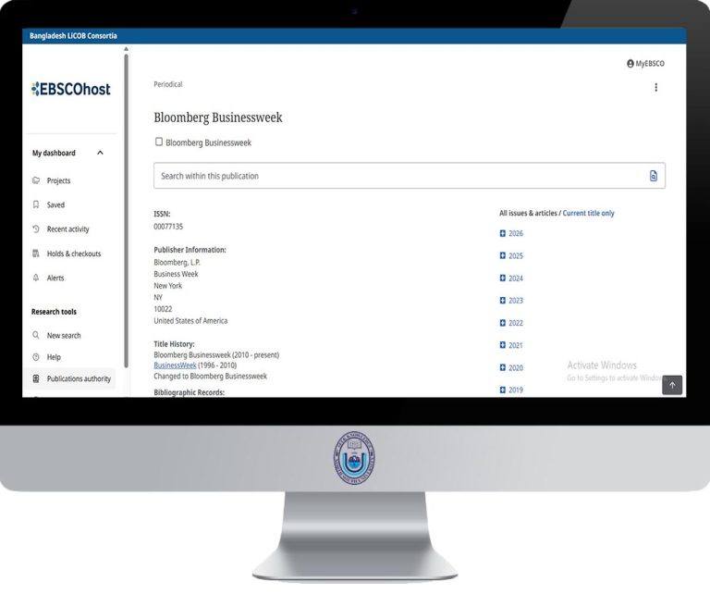710x594 pixels.
Task: Click the back to top arrow button
Action: pos(672,385)
